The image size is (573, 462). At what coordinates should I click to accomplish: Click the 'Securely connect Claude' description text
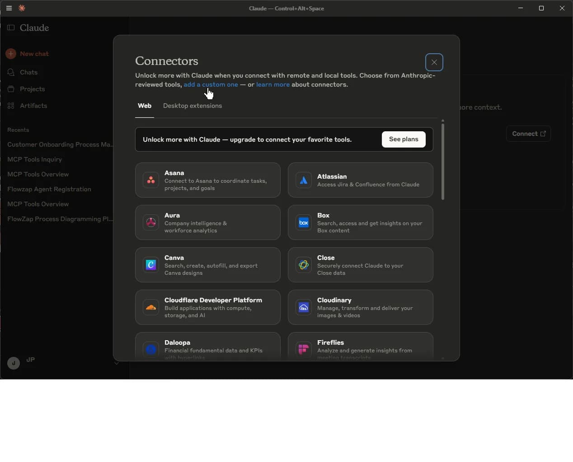360,269
